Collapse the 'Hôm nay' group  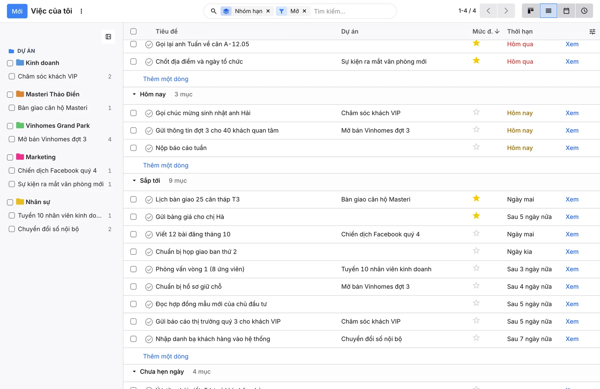[134, 95]
